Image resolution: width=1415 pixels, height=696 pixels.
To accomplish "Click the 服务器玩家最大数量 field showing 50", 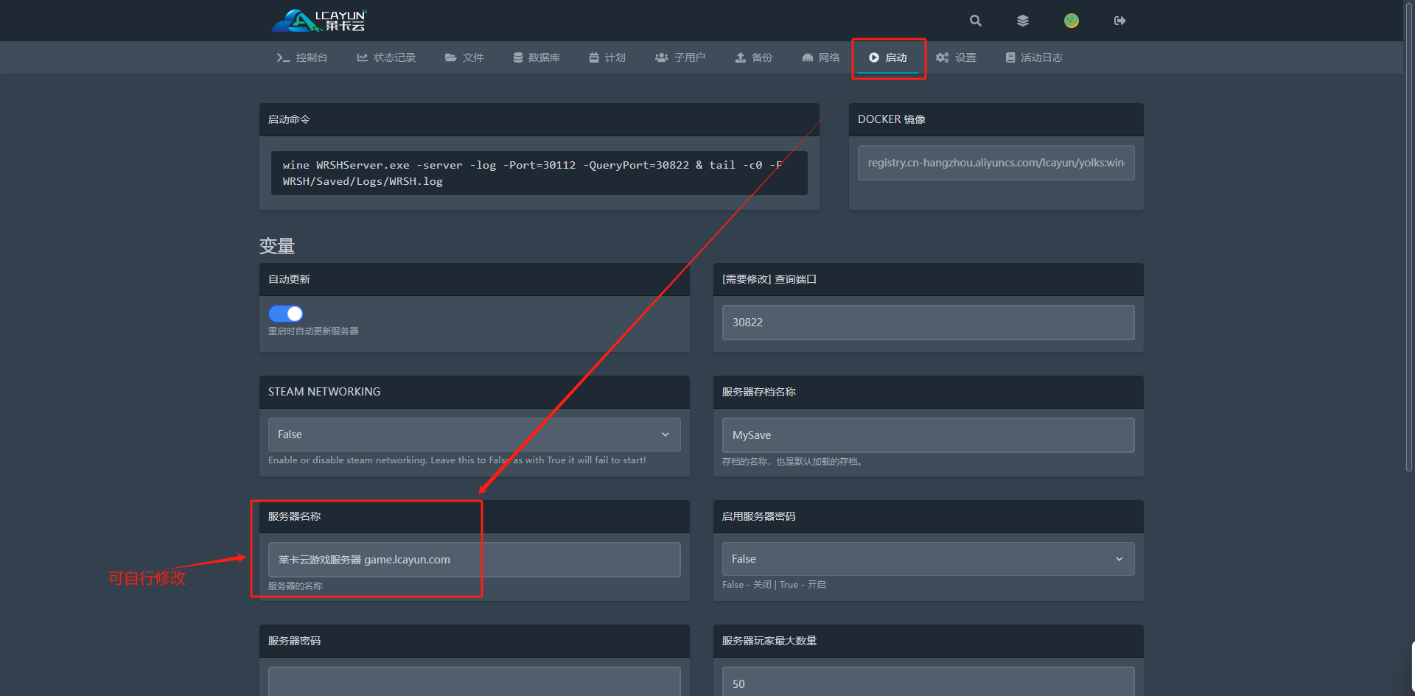I will tap(928, 681).
